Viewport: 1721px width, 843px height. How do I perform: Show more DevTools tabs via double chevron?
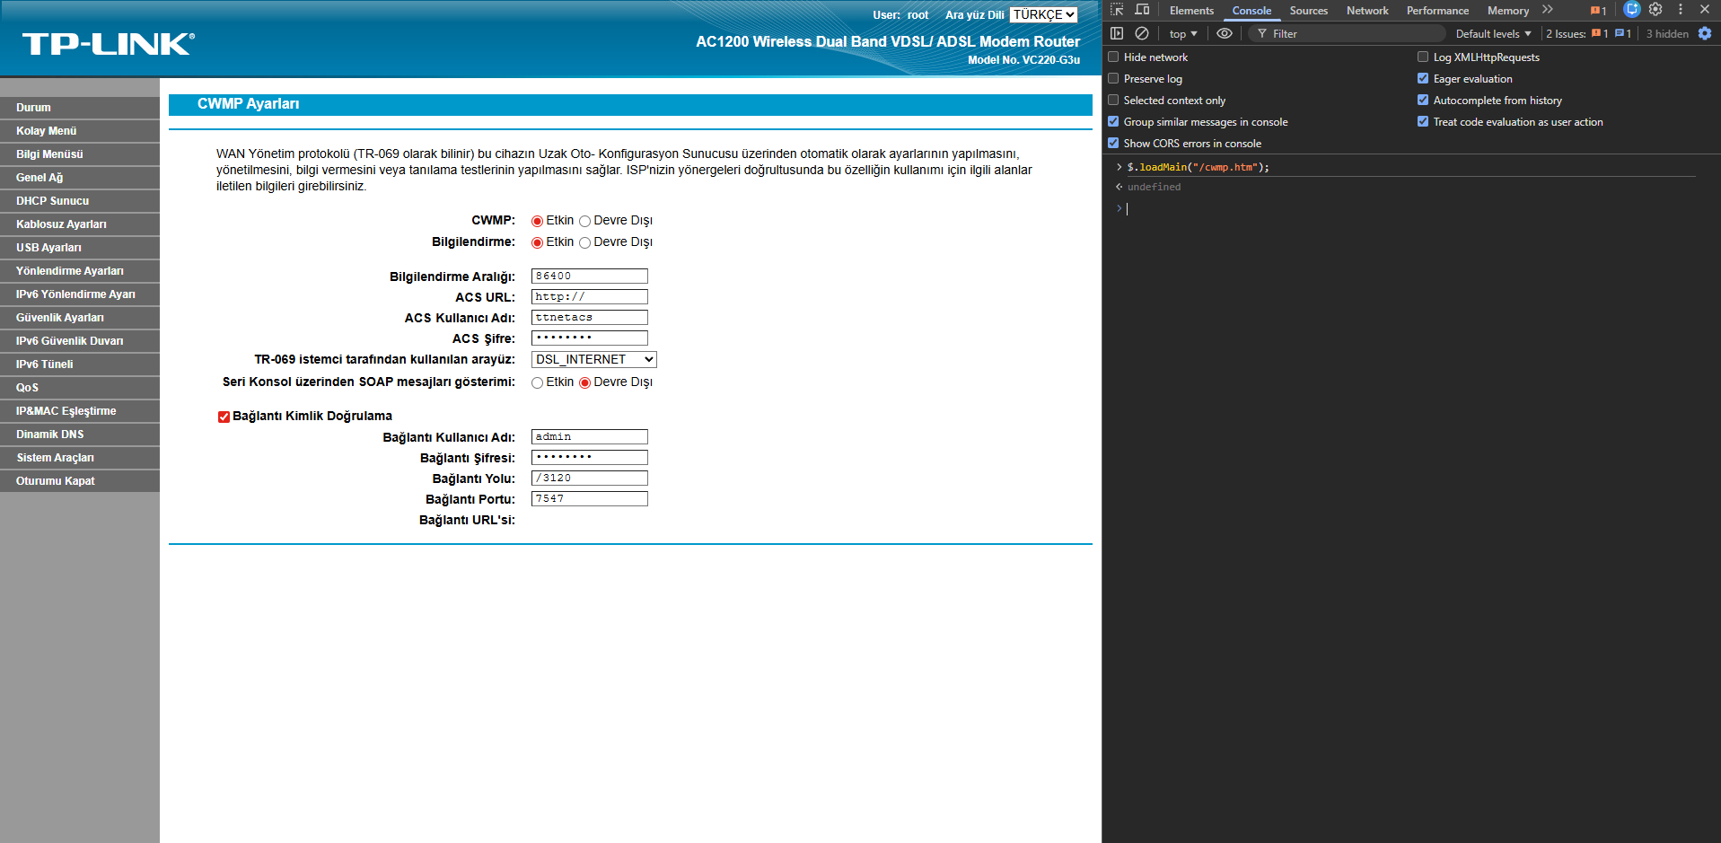[1548, 10]
